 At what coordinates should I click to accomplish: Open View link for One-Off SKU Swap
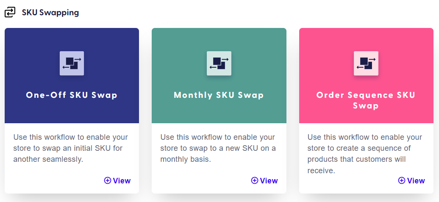click(x=117, y=180)
